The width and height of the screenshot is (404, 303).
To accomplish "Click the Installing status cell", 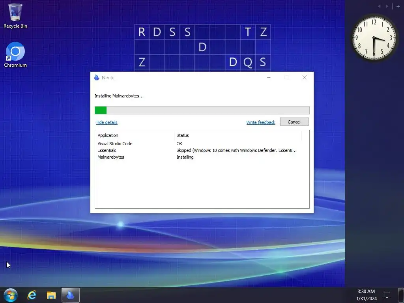I will click(185, 157).
